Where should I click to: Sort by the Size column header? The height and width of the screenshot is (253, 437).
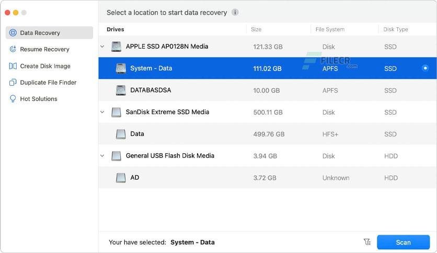click(x=256, y=29)
